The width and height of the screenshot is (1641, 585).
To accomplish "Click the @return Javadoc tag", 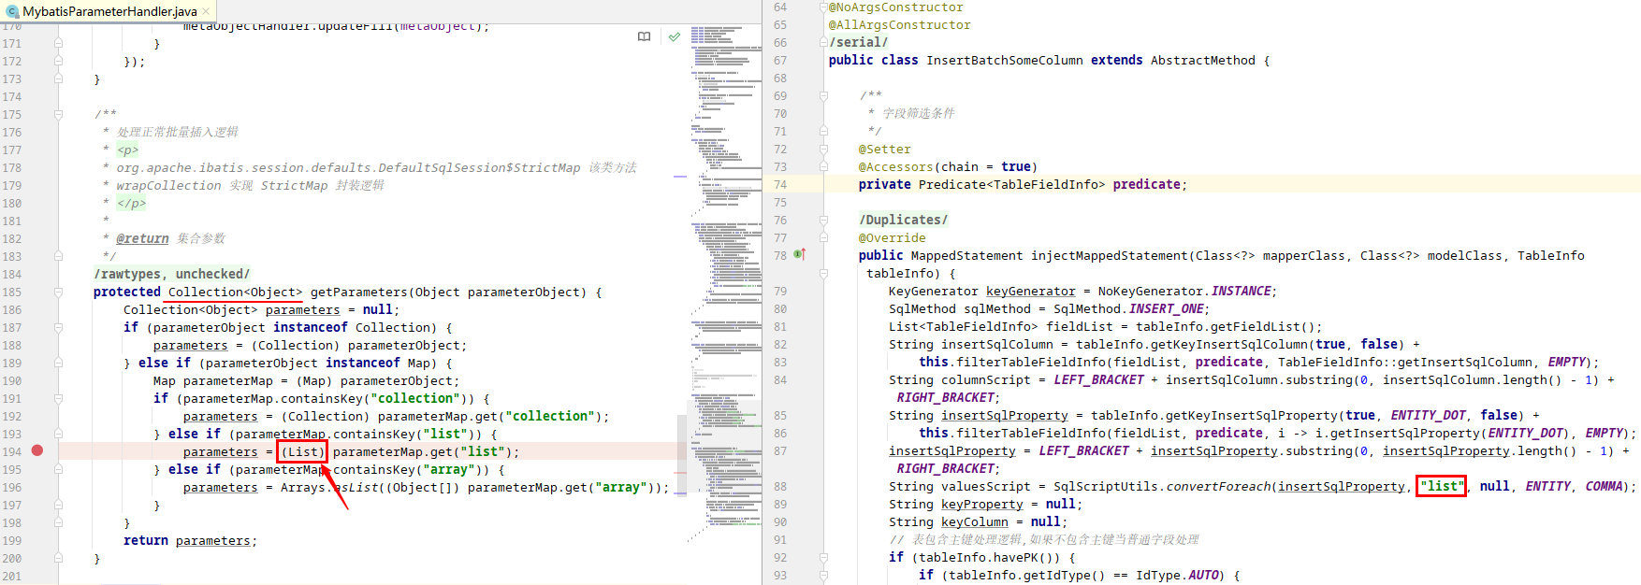I will tap(142, 238).
